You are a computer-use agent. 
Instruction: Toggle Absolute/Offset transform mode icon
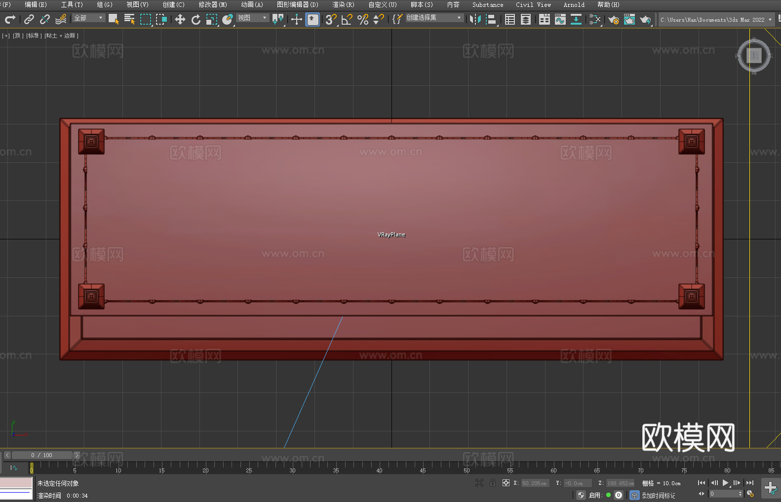[506, 483]
